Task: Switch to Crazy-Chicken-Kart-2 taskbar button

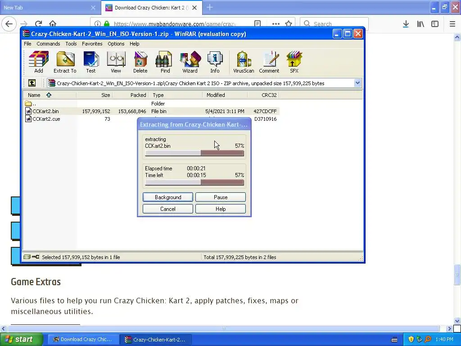Action: 156,340
